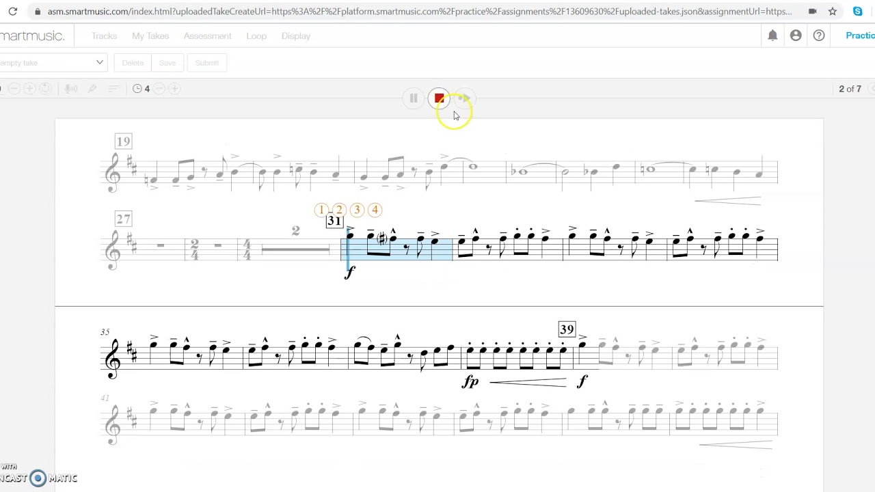Click the count-off clock icon
The image size is (875, 492).
click(137, 89)
